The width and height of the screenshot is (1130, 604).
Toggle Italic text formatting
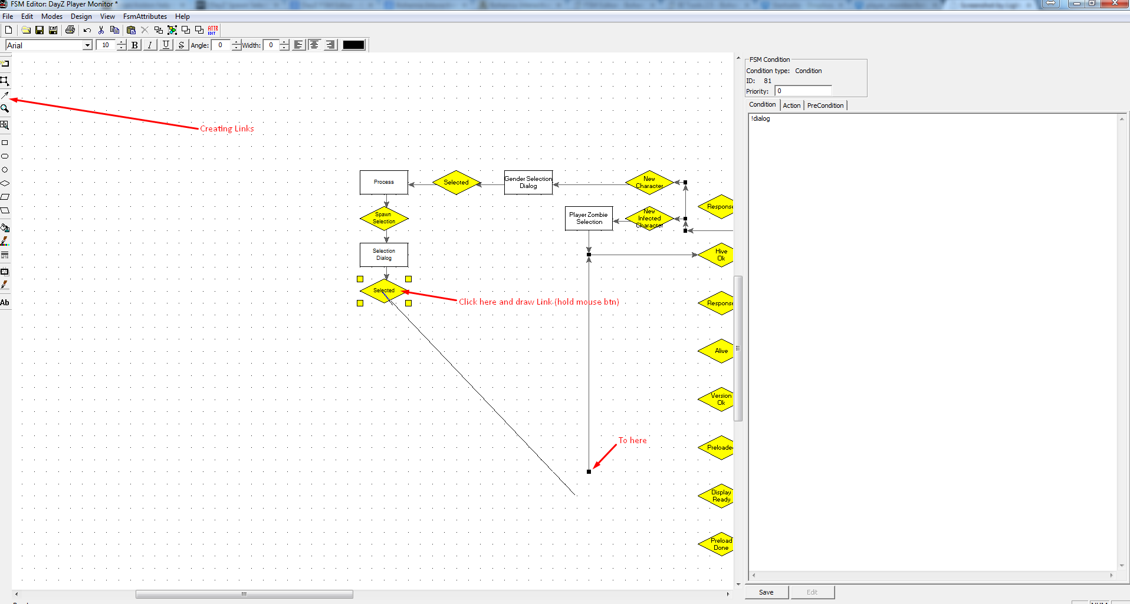[x=150, y=45]
